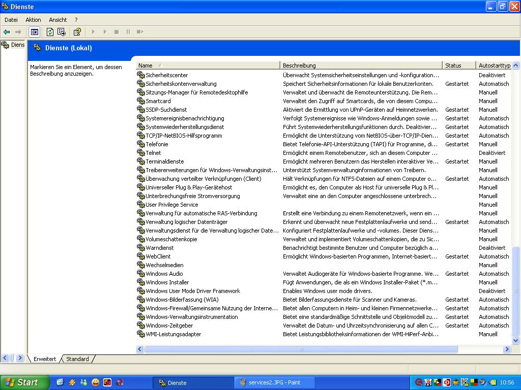Select the Unterbrechungsfreie Stromversorgung service
This screenshot has width=521, height=390.
click(323, 196)
